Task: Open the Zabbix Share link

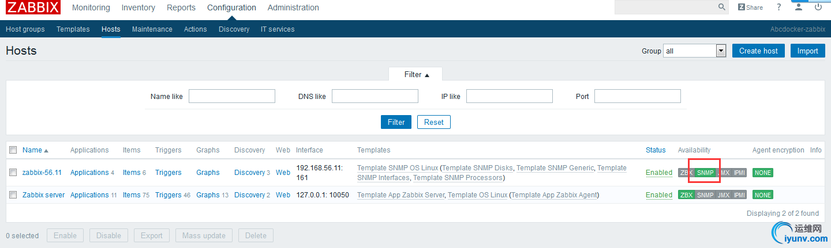Action: [750, 7]
